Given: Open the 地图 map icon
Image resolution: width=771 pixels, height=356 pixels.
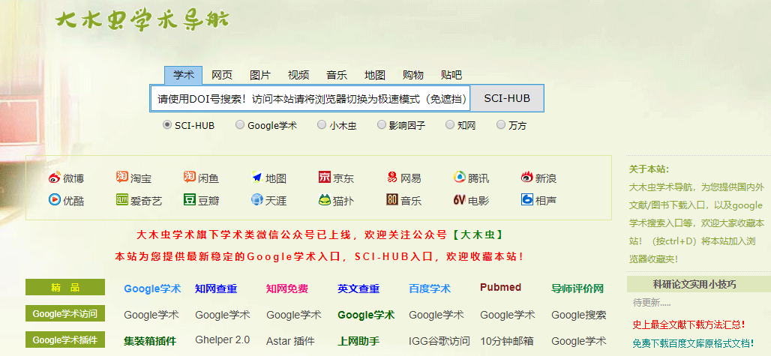Looking at the screenshot, I should tap(257, 177).
